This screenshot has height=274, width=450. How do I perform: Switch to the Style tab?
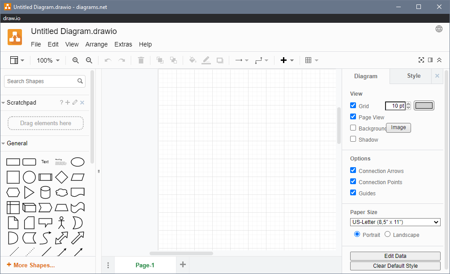(413, 76)
